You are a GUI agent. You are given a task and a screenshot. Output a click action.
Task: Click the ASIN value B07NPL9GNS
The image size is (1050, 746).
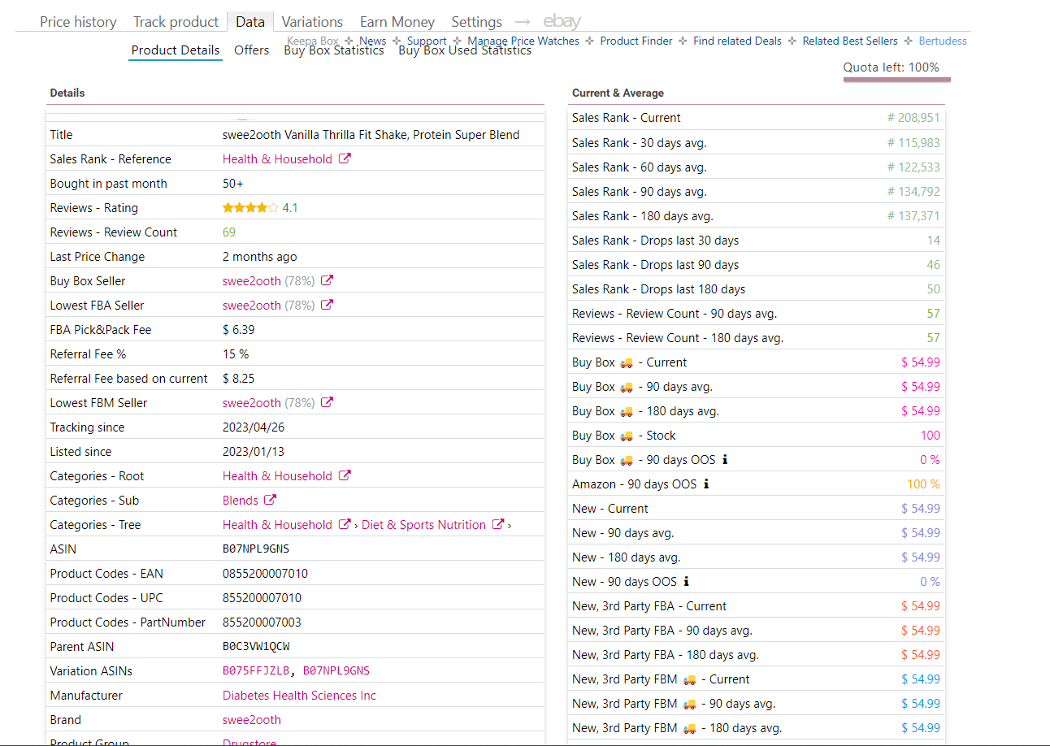(256, 549)
